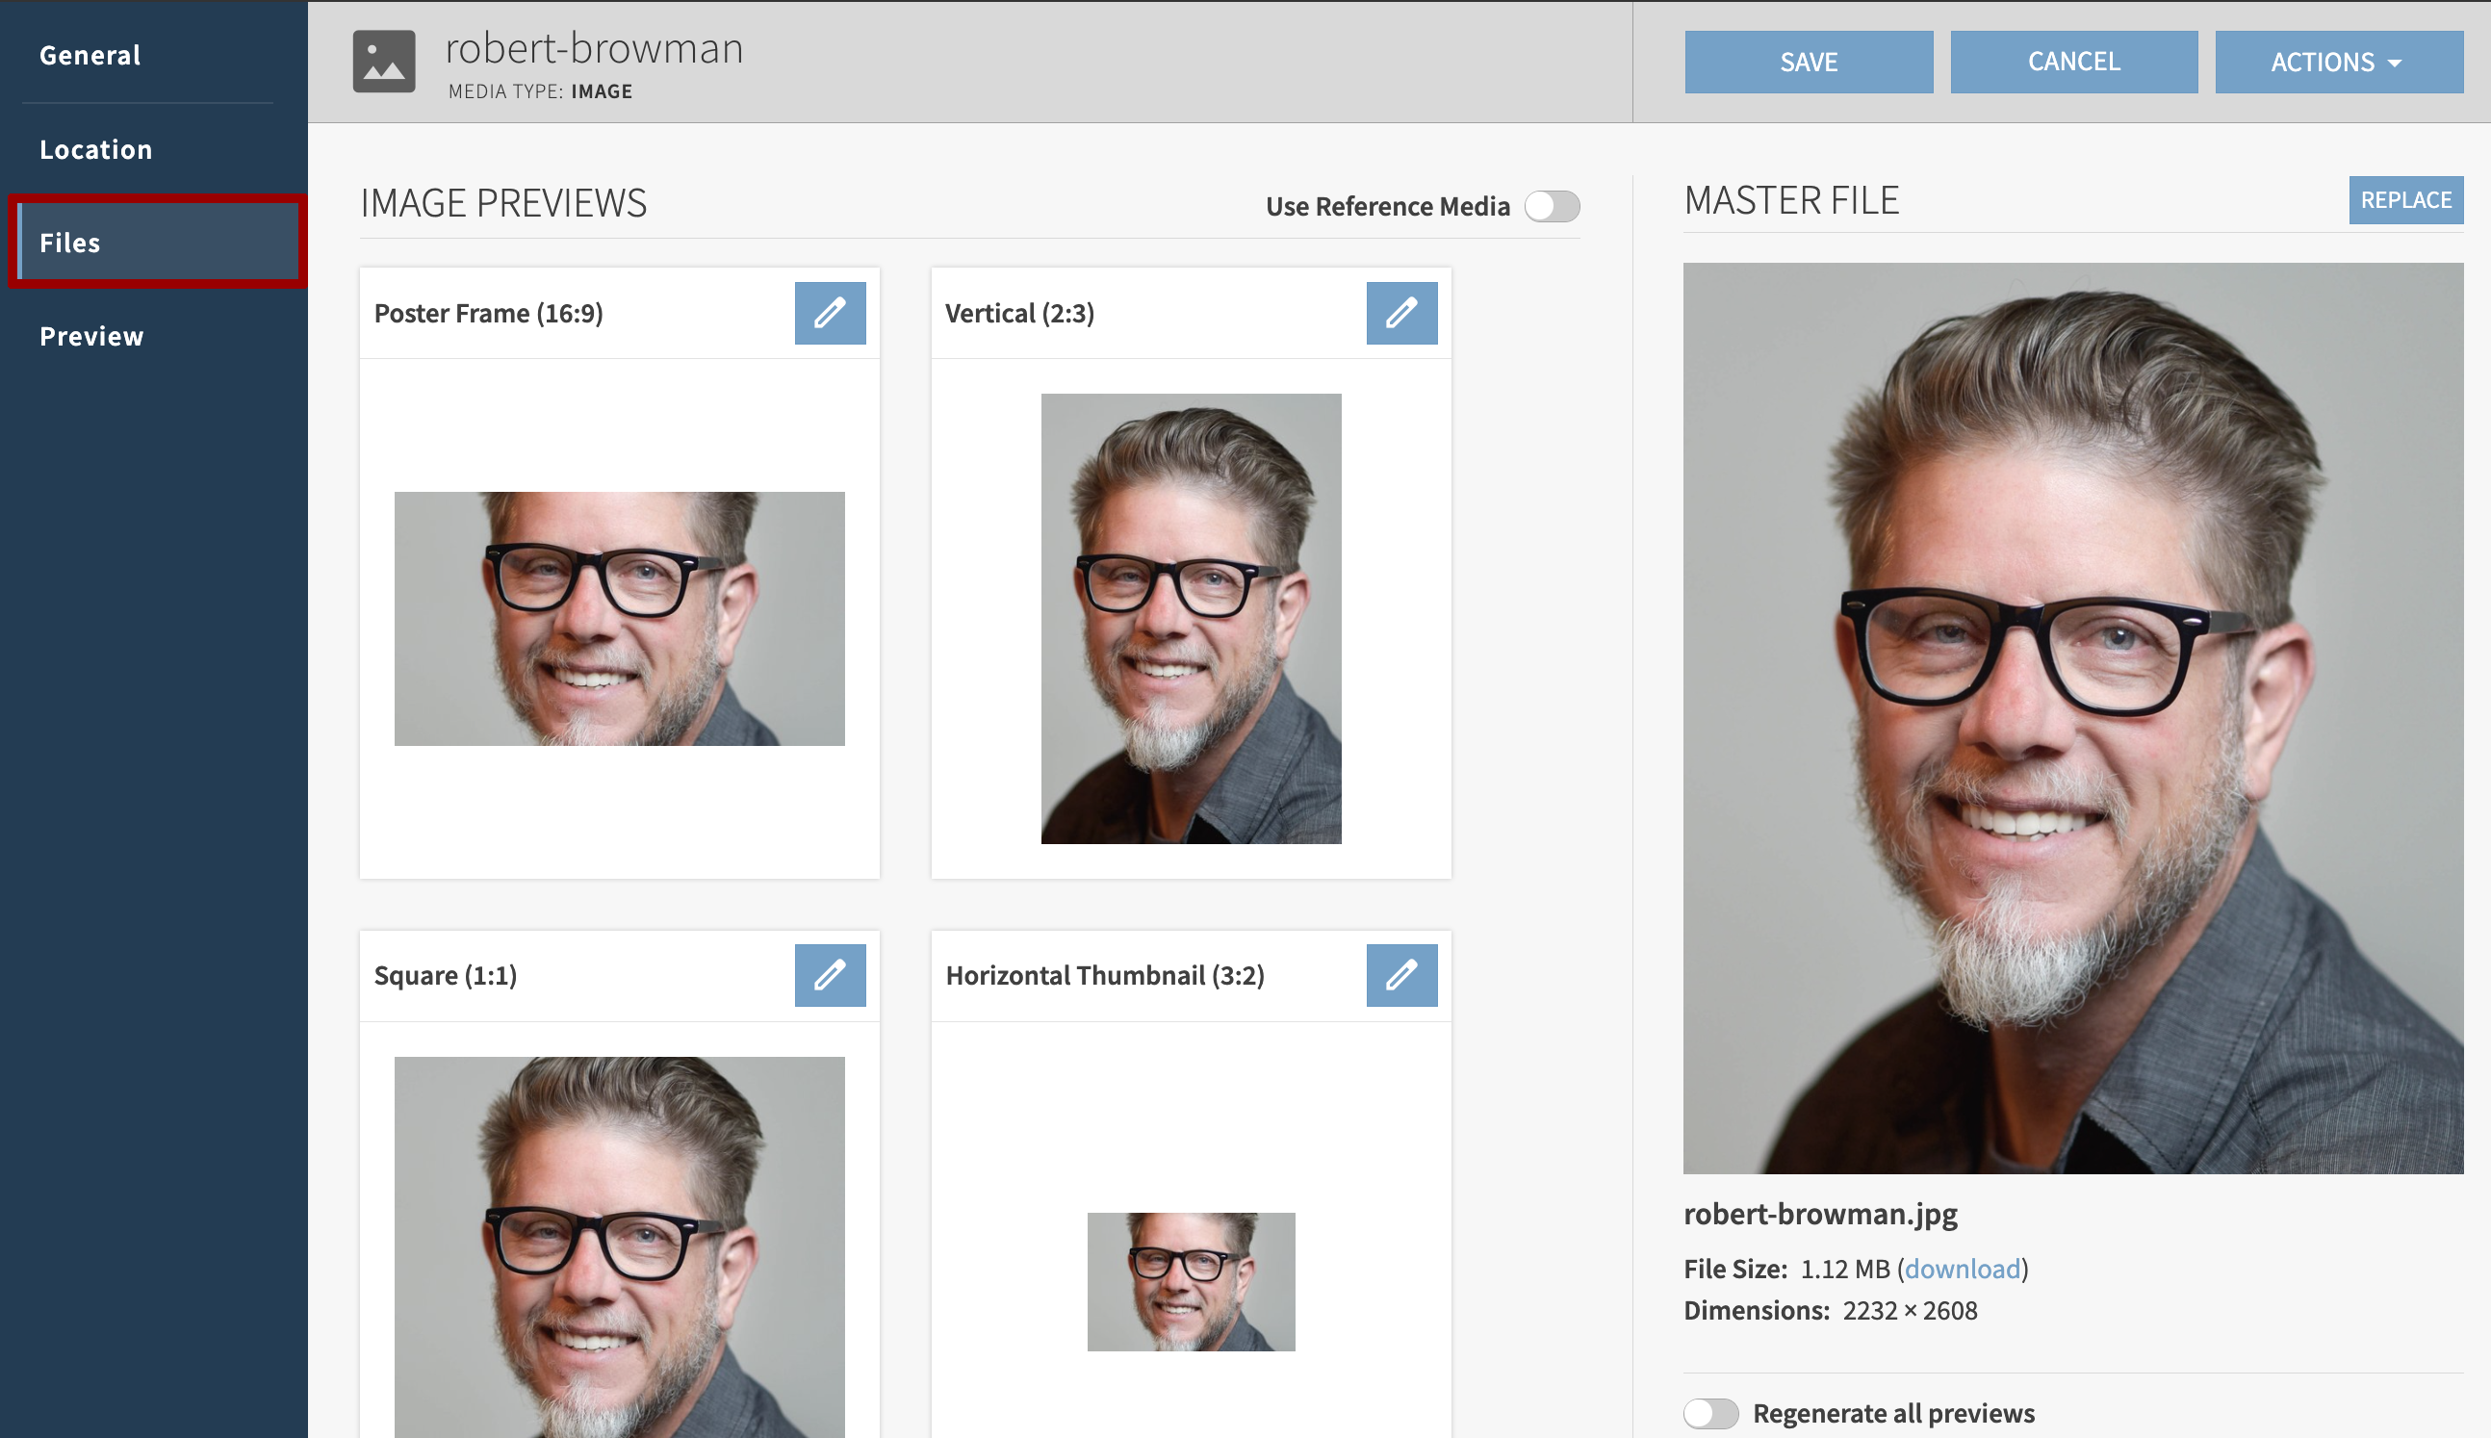
Task: Select the Files sidebar item
Action: (158, 243)
